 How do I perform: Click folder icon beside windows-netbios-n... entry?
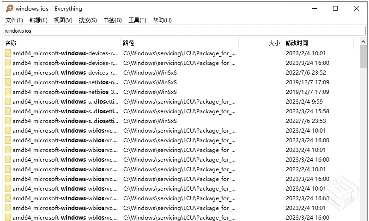[8, 82]
